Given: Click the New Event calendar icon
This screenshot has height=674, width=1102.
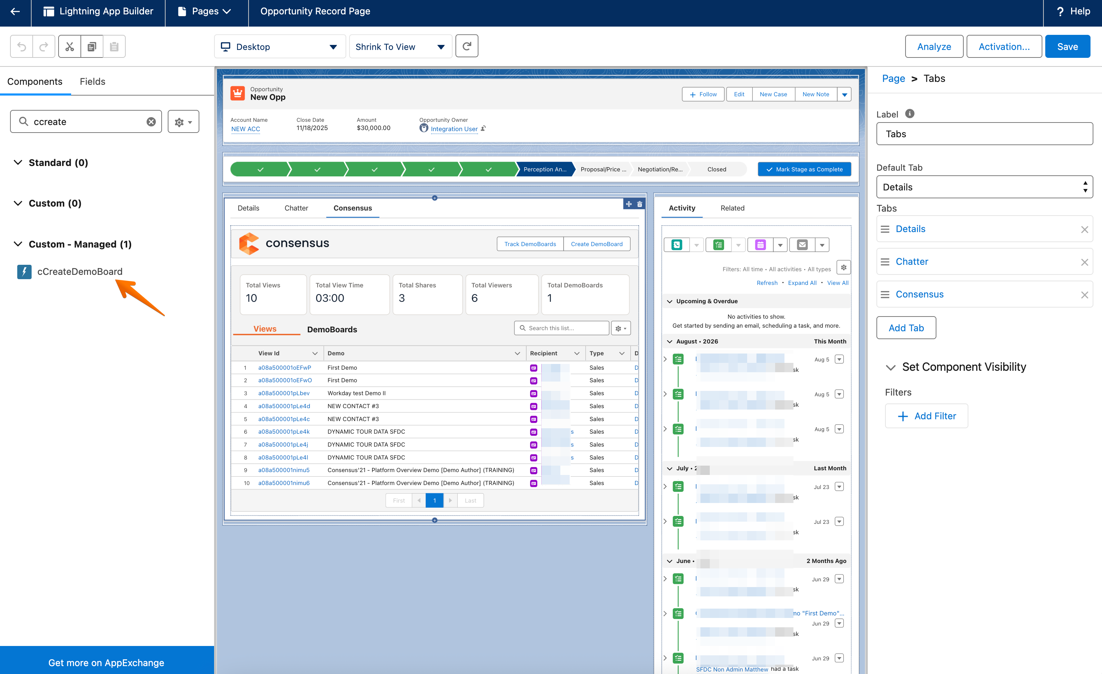Looking at the screenshot, I should [x=760, y=245].
